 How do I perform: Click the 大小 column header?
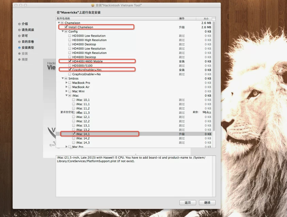[x=206, y=19]
